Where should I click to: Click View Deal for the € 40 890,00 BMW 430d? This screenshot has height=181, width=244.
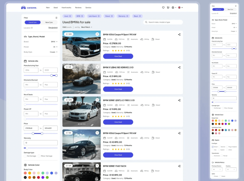point(118,155)
